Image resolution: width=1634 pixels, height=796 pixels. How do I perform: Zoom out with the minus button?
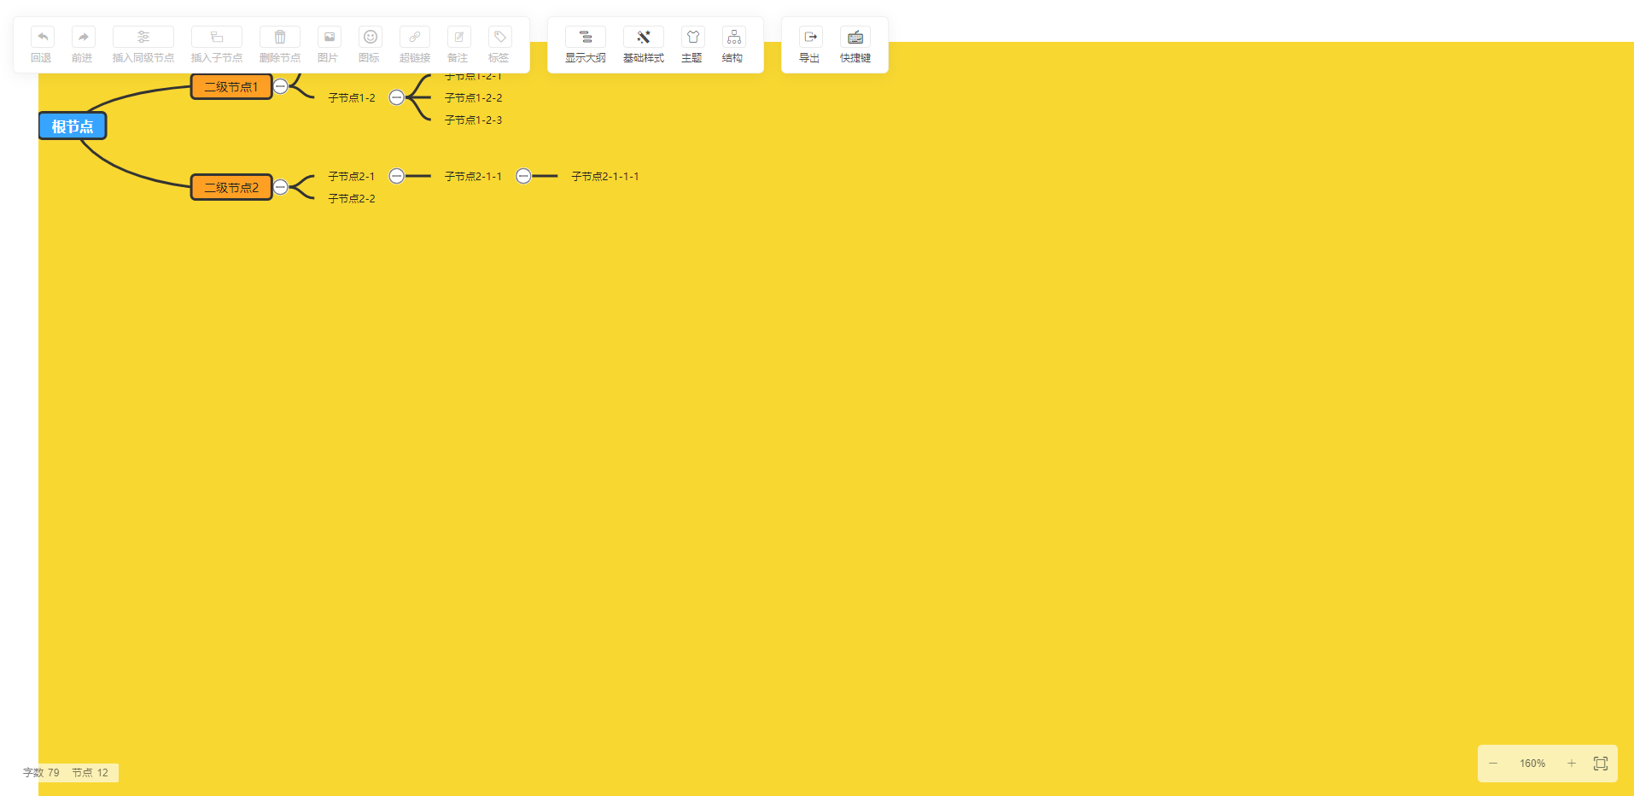click(x=1493, y=764)
